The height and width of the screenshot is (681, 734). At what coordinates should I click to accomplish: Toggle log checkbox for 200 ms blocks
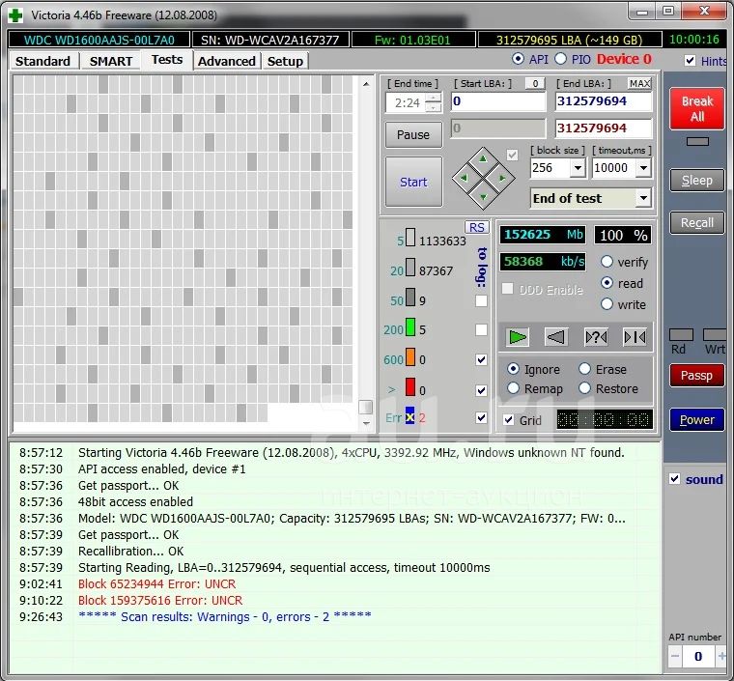click(481, 330)
